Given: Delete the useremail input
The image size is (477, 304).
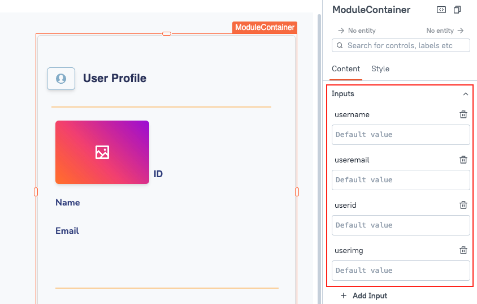Looking at the screenshot, I should (463, 160).
